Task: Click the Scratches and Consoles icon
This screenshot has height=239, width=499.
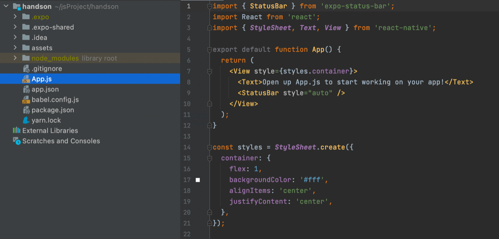Action: [17, 141]
